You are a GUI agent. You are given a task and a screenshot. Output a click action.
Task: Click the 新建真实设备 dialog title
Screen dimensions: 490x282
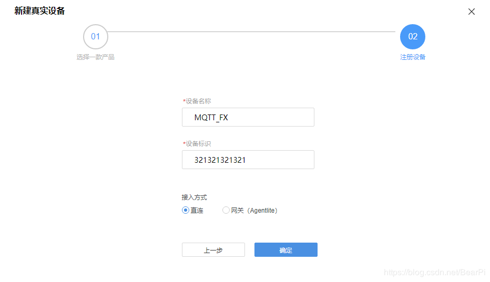(39, 11)
